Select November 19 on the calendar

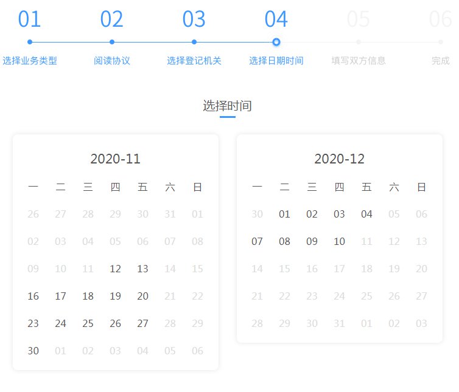[x=115, y=296]
